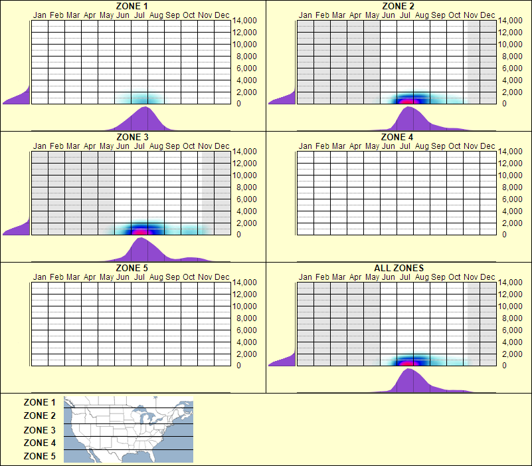
Task: Click the Dec shaded column in ALL ZONES
Action: click(x=489, y=322)
